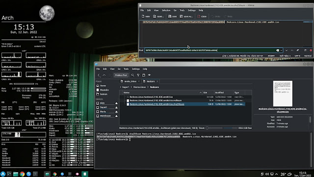
Task: Click Dolphin split view icon
Action: 144,75
